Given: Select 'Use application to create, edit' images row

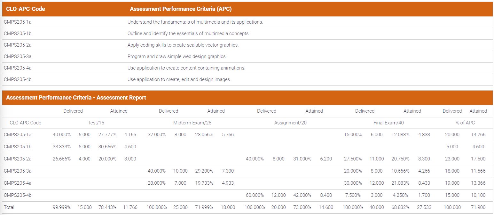Looking at the screenshot, I should [179, 79].
